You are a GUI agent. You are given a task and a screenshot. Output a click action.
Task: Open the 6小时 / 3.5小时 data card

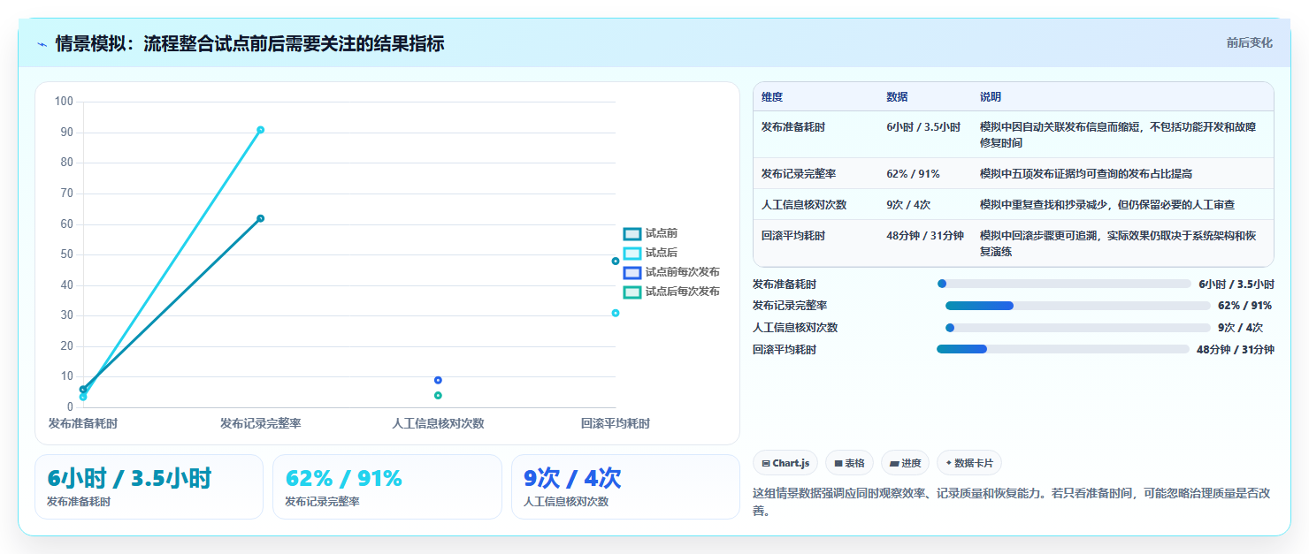[149, 487]
